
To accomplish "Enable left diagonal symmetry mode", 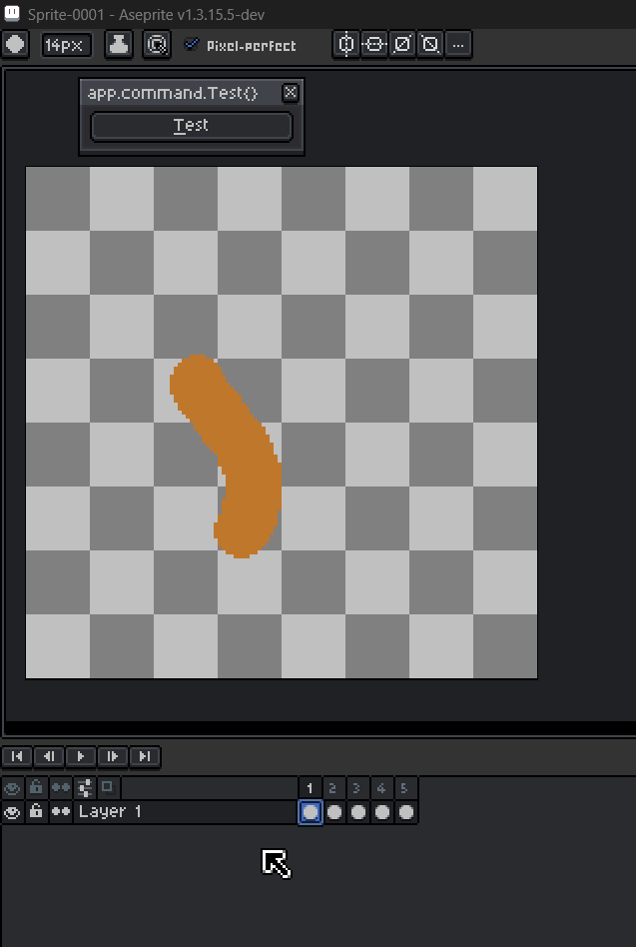I will click(x=430, y=45).
